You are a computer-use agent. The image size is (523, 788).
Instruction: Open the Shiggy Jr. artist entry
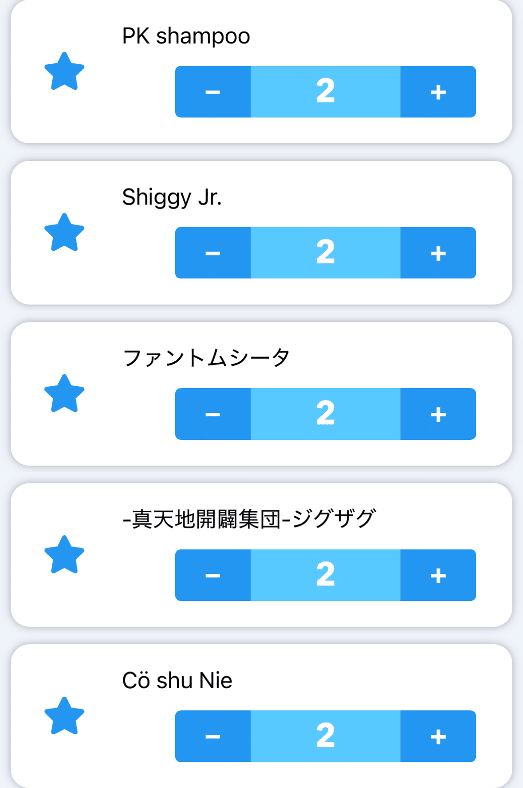(x=172, y=197)
